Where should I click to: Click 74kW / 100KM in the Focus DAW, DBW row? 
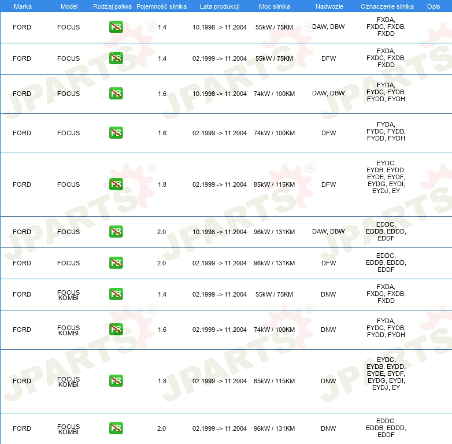tap(274, 94)
